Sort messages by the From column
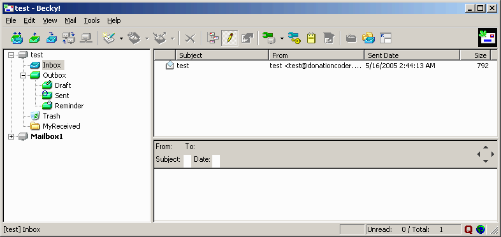The height and width of the screenshot is (237, 501). tap(316, 55)
